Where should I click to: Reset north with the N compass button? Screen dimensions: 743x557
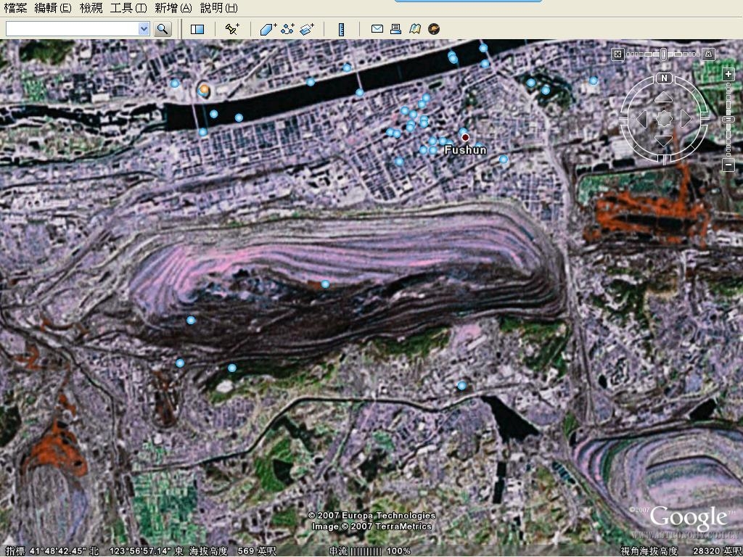coord(664,78)
